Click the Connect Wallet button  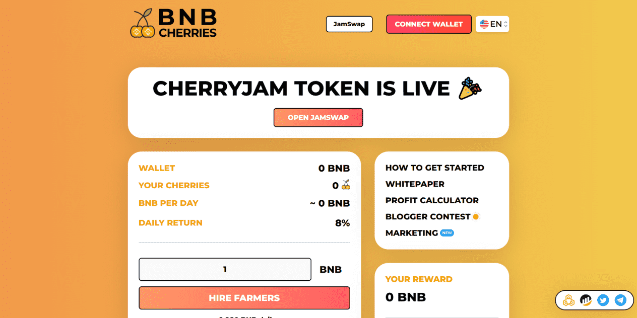[429, 24]
